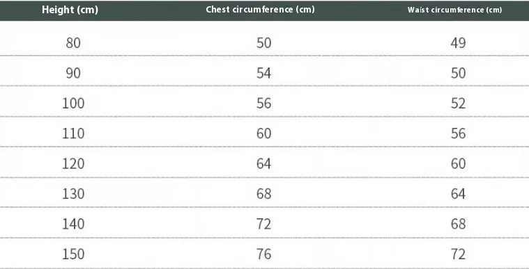This screenshot has height=269, width=529.
Task: Select height value 130
Action: (x=73, y=194)
